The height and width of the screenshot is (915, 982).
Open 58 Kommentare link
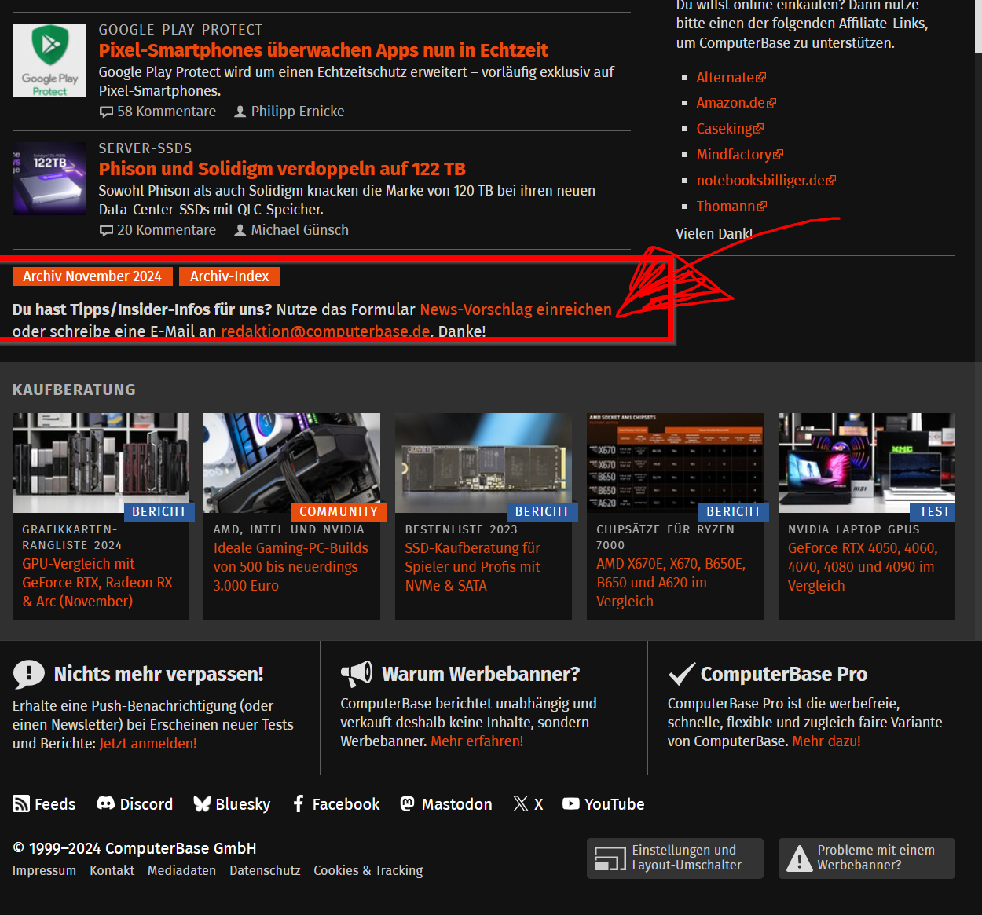(167, 112)
